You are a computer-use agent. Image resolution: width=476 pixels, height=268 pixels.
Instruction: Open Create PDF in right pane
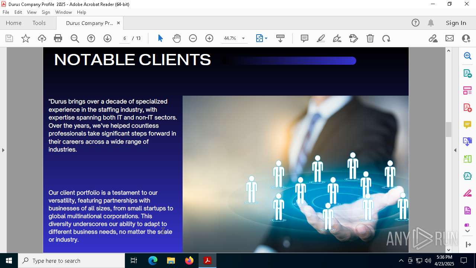pos(467,108)
